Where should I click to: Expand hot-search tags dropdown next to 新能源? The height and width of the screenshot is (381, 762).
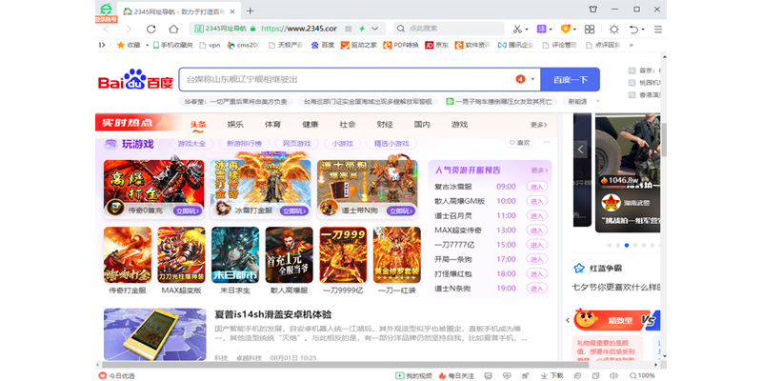(x=598, y=102)
